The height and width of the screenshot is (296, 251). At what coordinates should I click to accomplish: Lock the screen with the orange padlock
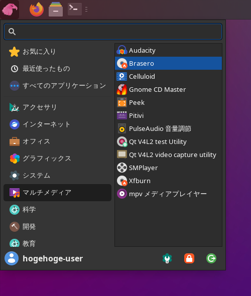(189, 258)
